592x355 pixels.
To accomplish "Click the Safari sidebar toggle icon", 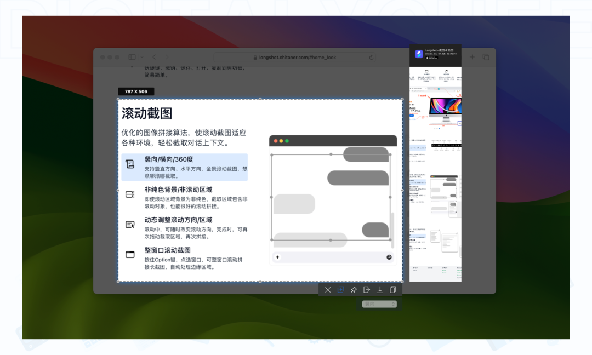I will pyautogui.click(x=132, y=57).
